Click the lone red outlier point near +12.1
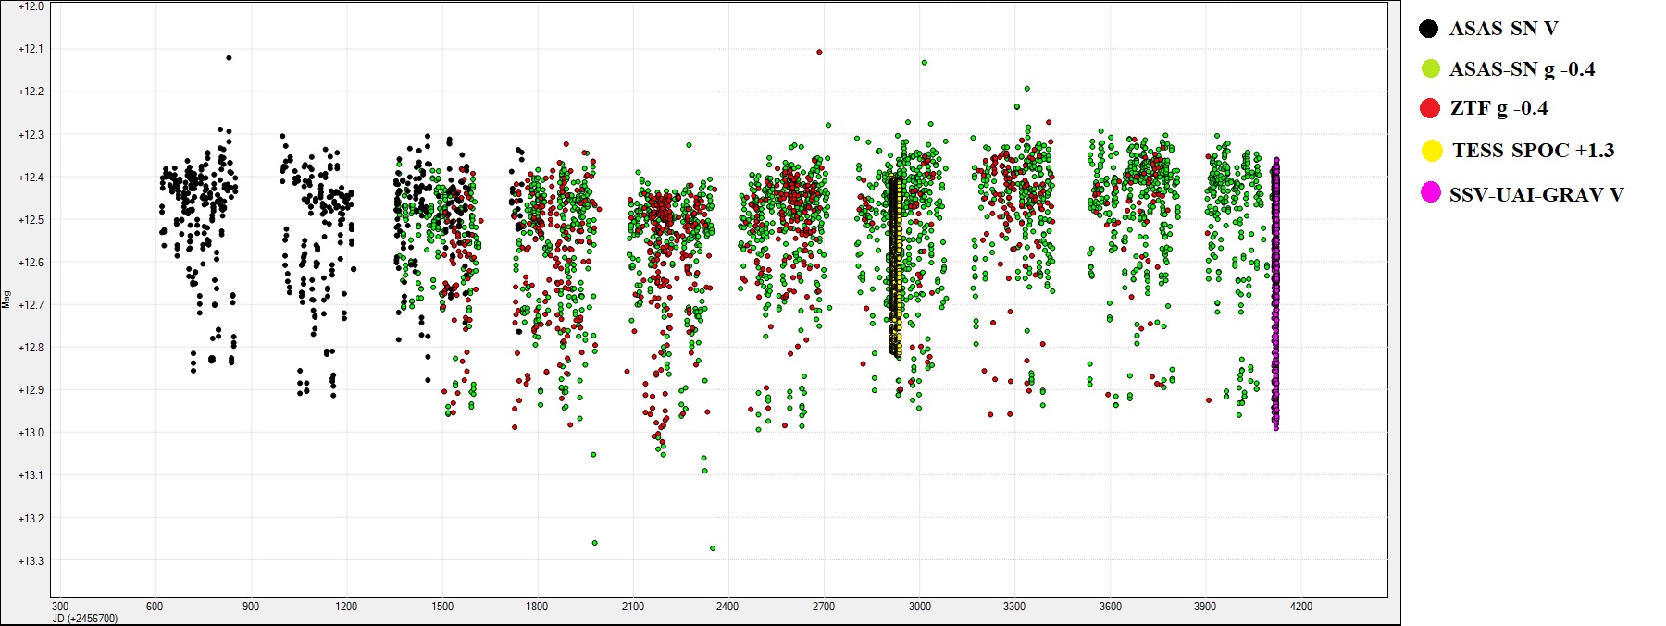This screenshot has width=1666, height=626. point(819,52)
